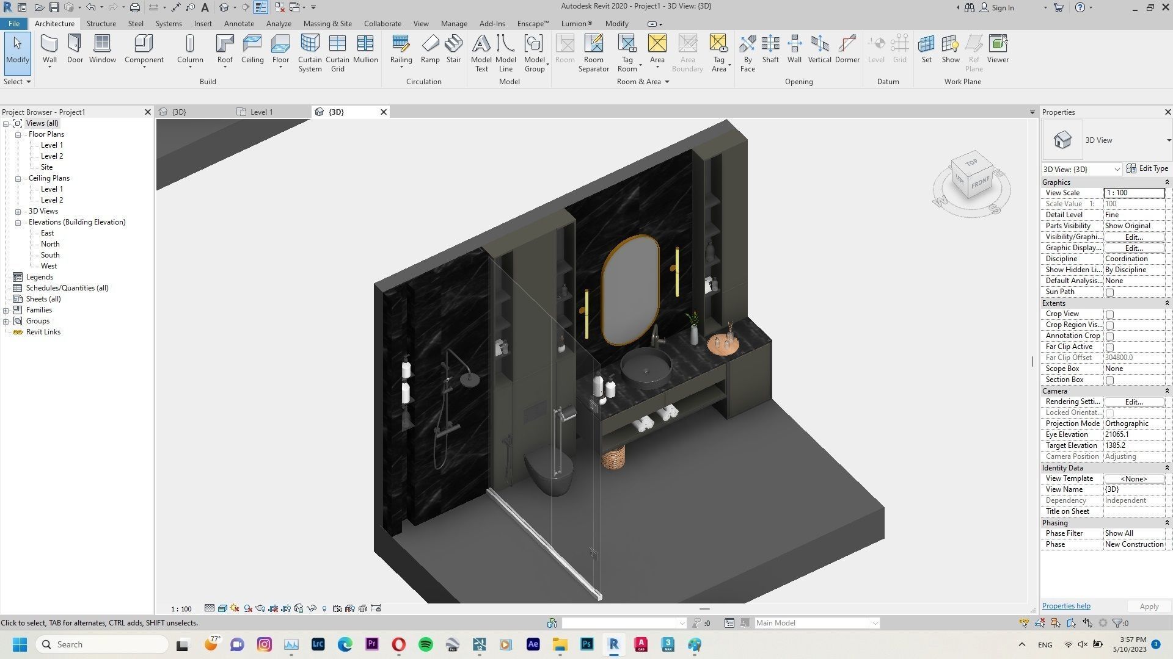Click the View Scale input field
The image size is (1173, 659).
(1134, 193)
